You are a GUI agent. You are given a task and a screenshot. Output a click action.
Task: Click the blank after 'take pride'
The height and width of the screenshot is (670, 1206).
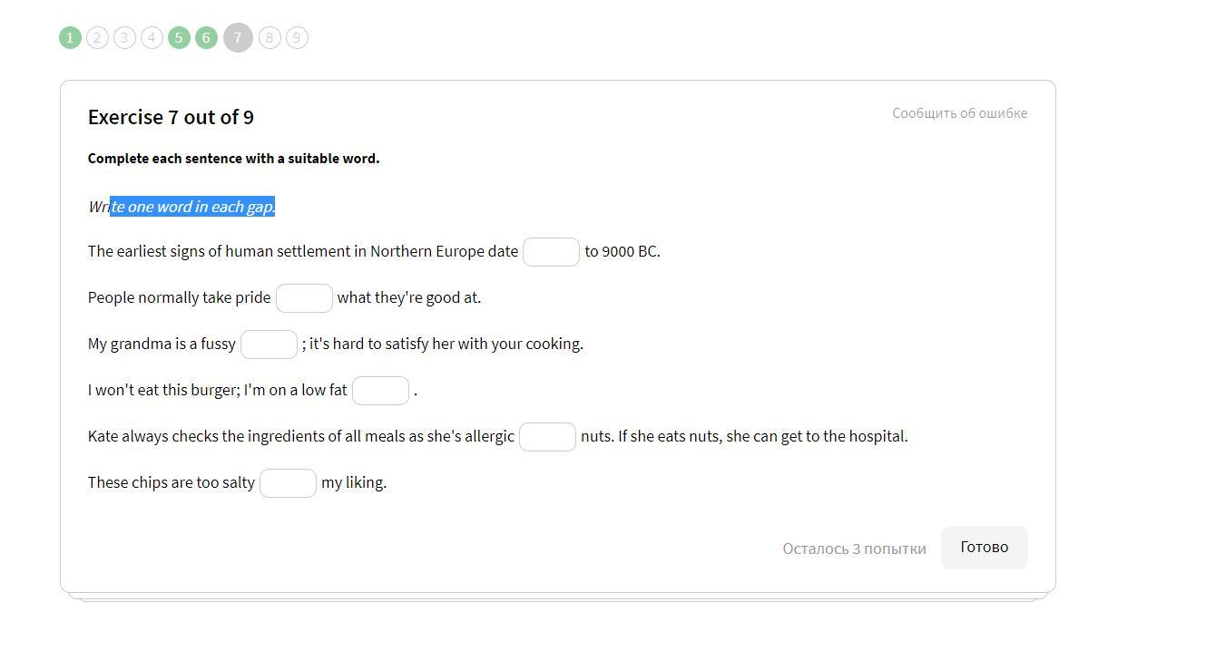(x=304, y=298)
